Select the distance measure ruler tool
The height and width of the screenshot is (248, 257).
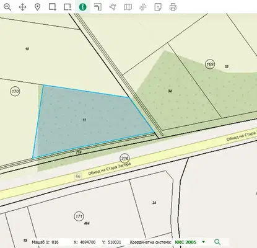[x=98, y=7]
